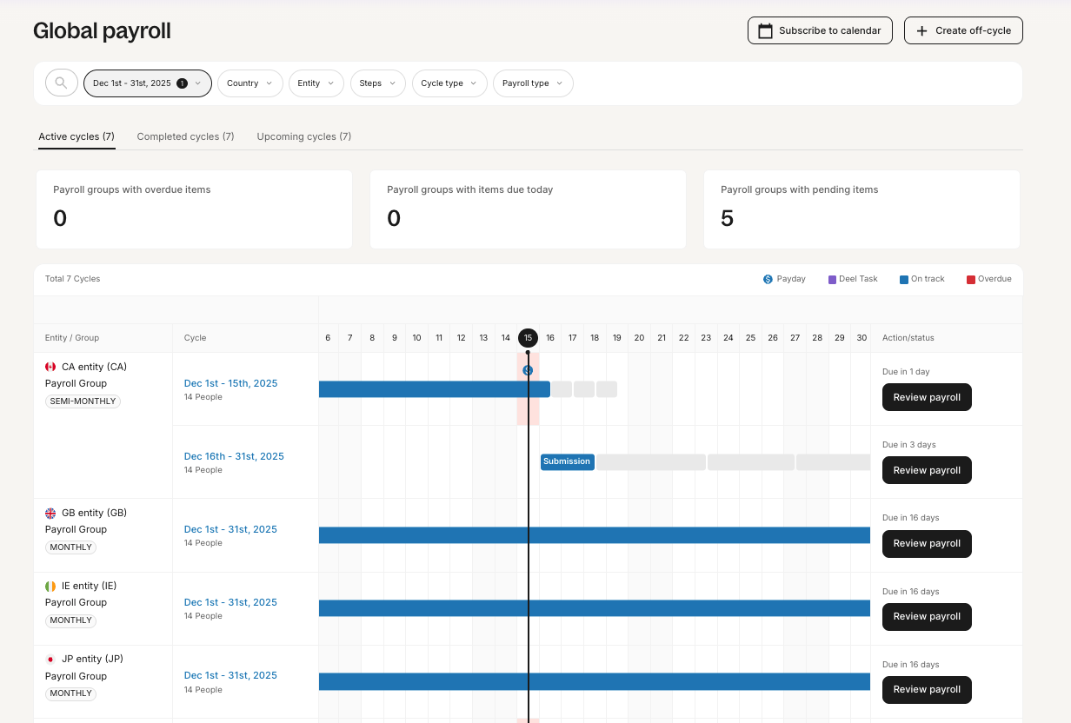Screen dimensions: 1071x723
Task: Click the blue On track legend swatch
Action: click(904, 280)
